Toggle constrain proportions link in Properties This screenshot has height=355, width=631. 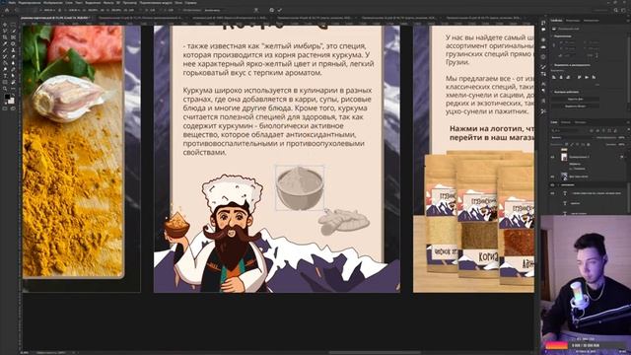[554, 45]
